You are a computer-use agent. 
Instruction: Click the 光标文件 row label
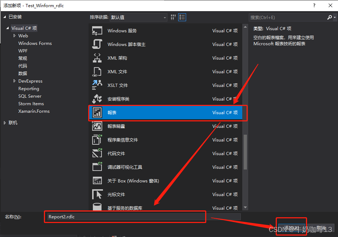[116, 195]
